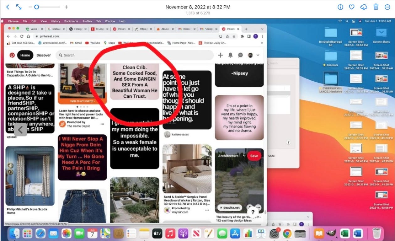Bookmark this page with the star icon

(234, 36)
